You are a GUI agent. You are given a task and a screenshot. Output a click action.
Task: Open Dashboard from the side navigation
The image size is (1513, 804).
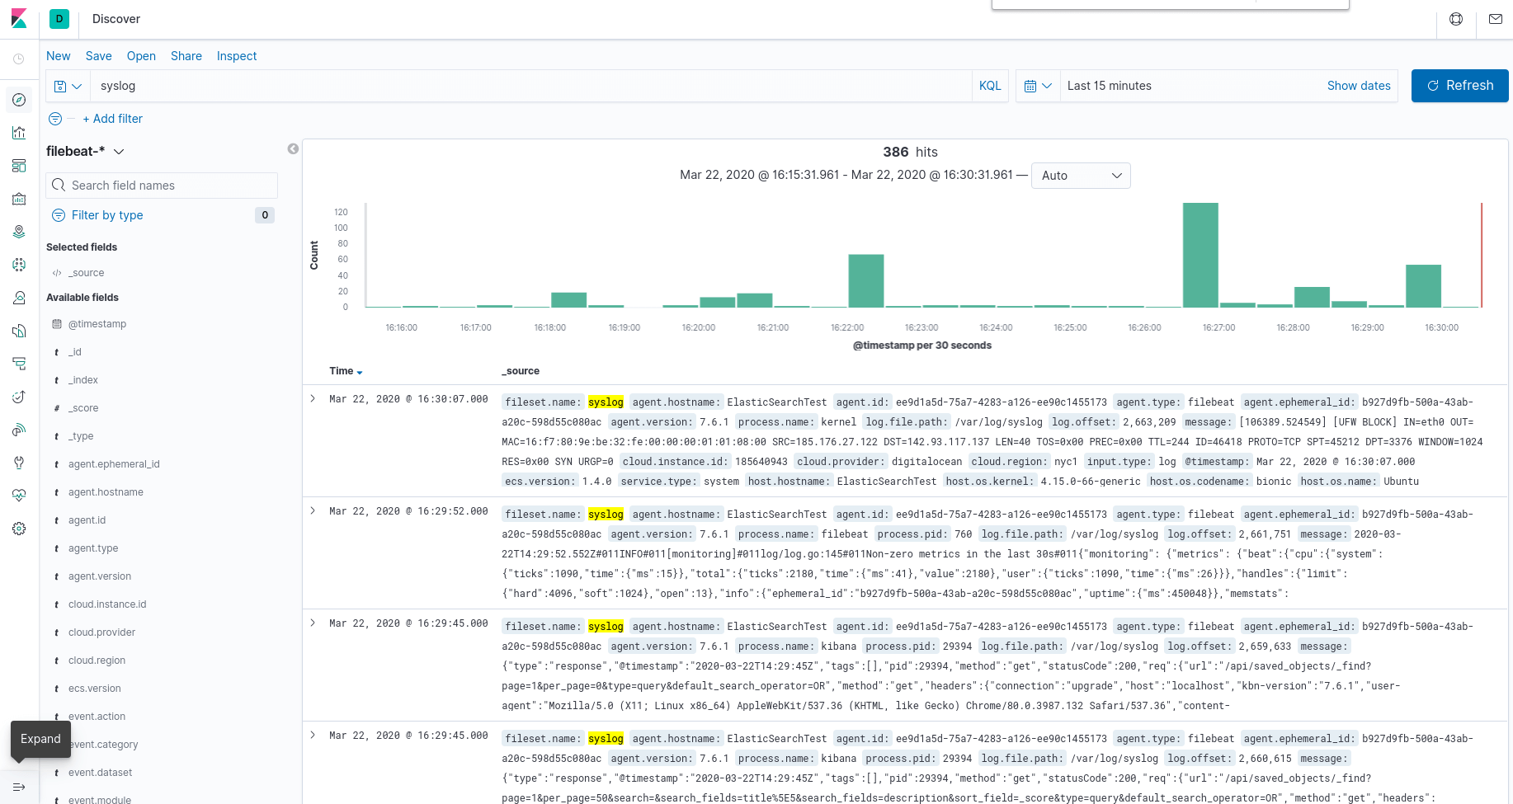pos(19,166)
